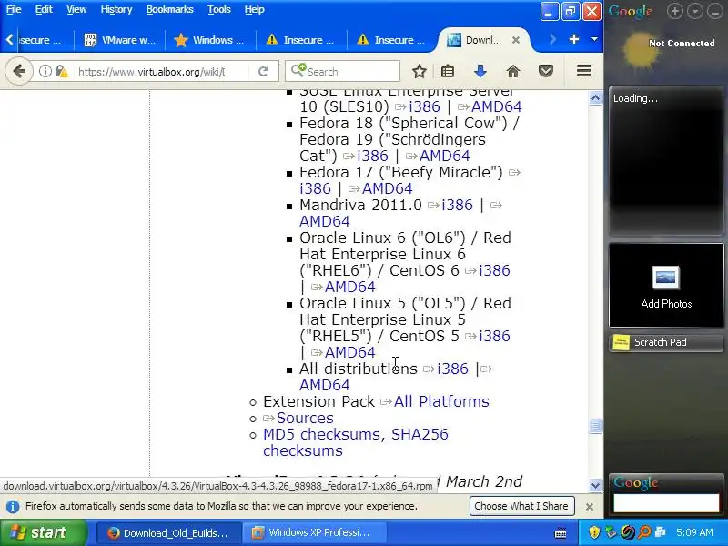Click the browser Back arrow button
The height and width of the screenshot is (546, 728).
pyautogui.click(x=19, y=72)
